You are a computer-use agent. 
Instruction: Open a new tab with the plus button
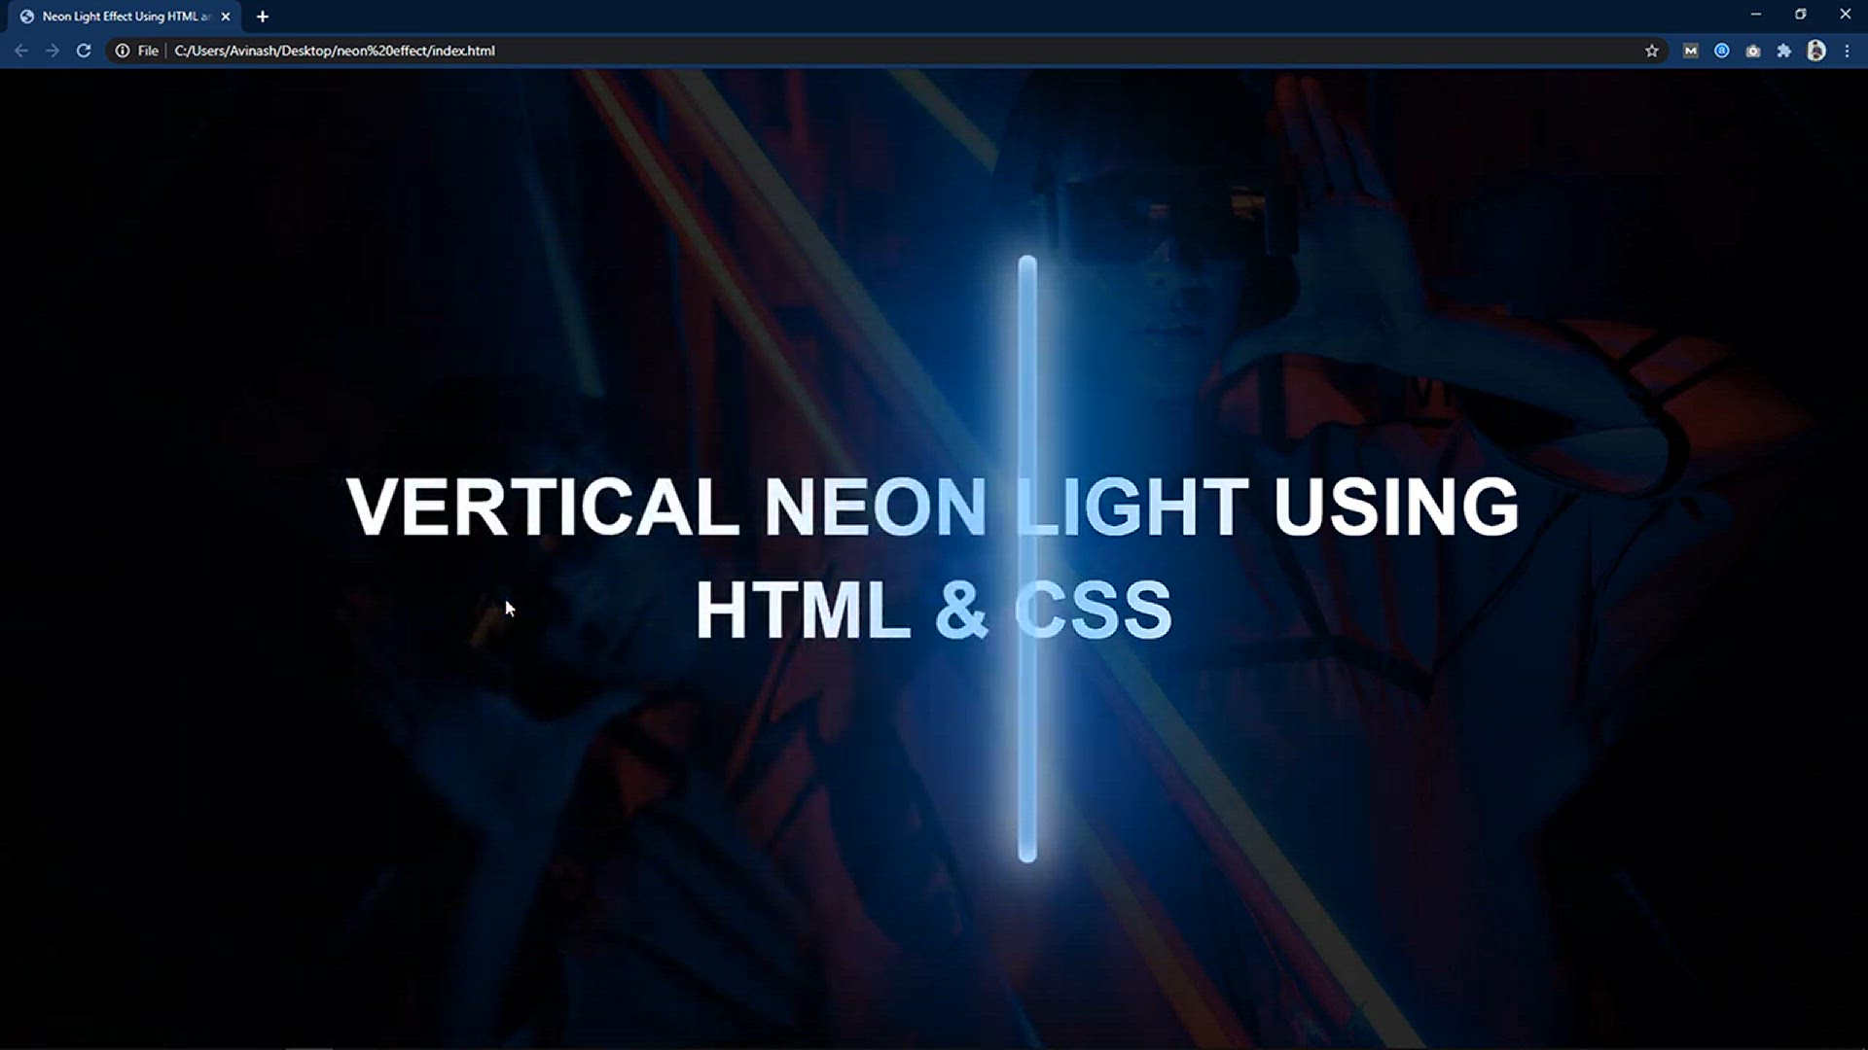click(x=263, y=17)
